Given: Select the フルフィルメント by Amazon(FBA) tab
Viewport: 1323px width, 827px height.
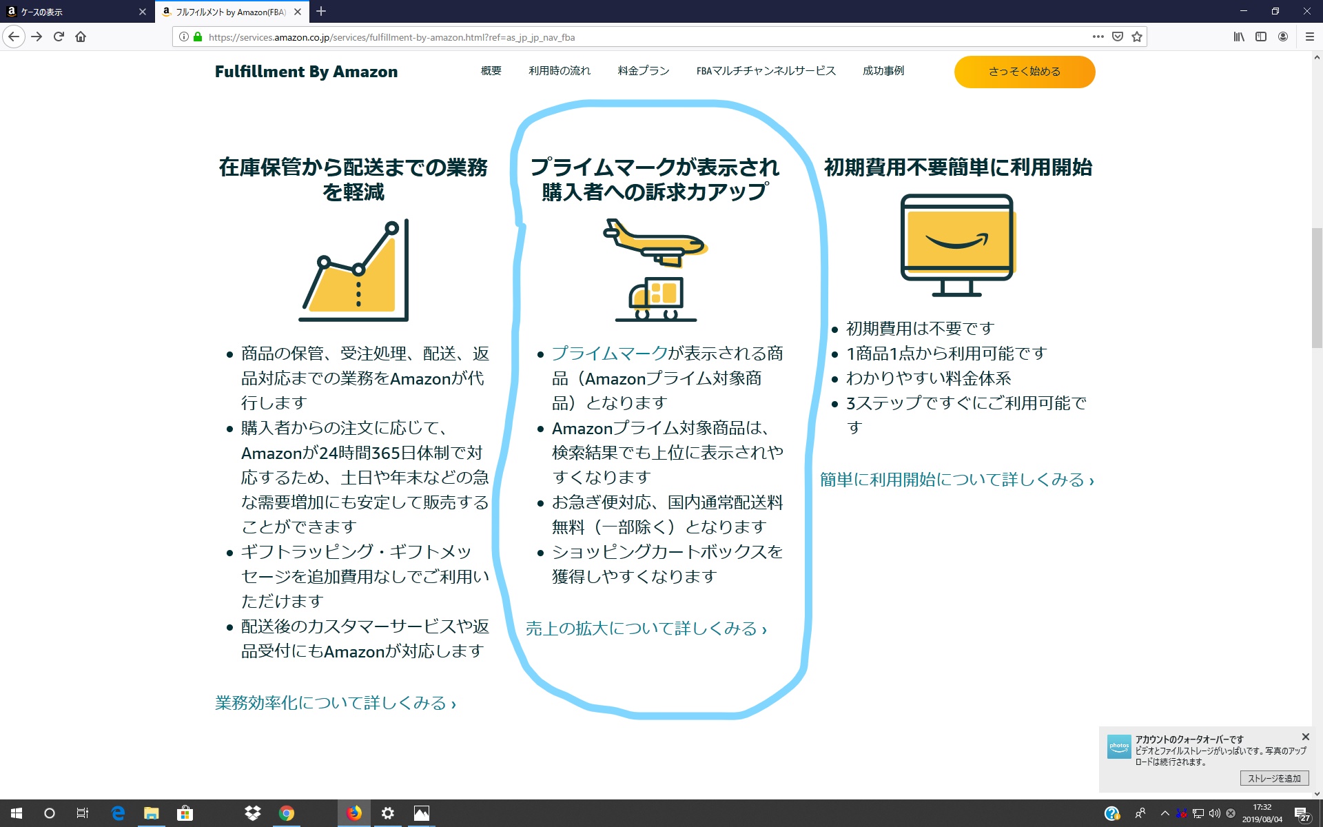Looking at the screenshot, I should click(x=231, y=12).
